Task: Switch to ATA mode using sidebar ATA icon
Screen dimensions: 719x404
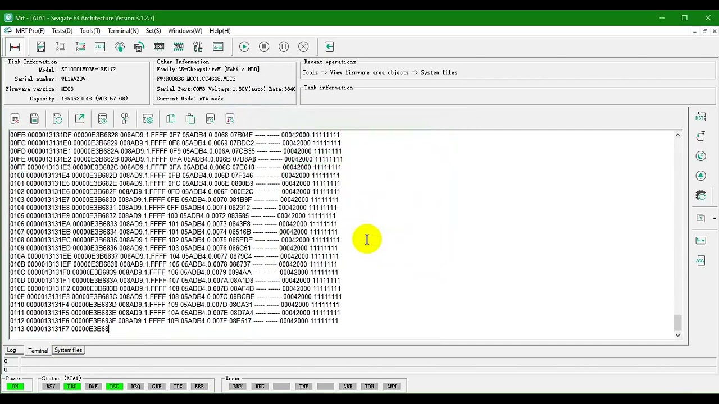Action: [x=700, y=261]
